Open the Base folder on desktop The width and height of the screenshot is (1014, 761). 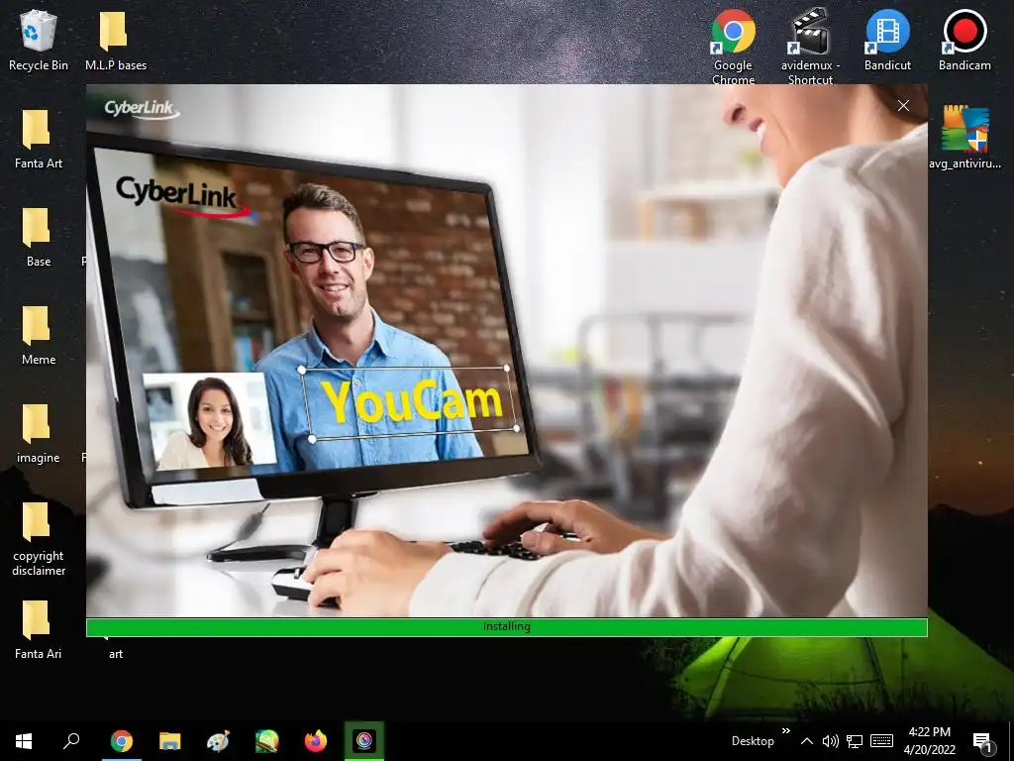coord(39,237)
